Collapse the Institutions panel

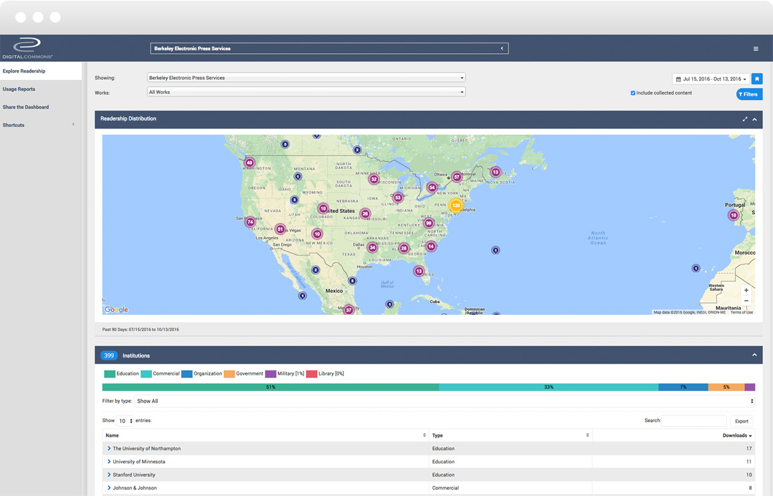(755, 356)
